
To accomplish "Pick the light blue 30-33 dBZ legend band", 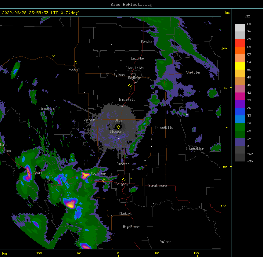I will click(240, 119).
